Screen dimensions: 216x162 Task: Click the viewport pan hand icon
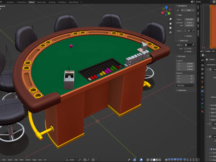[171, 23]
